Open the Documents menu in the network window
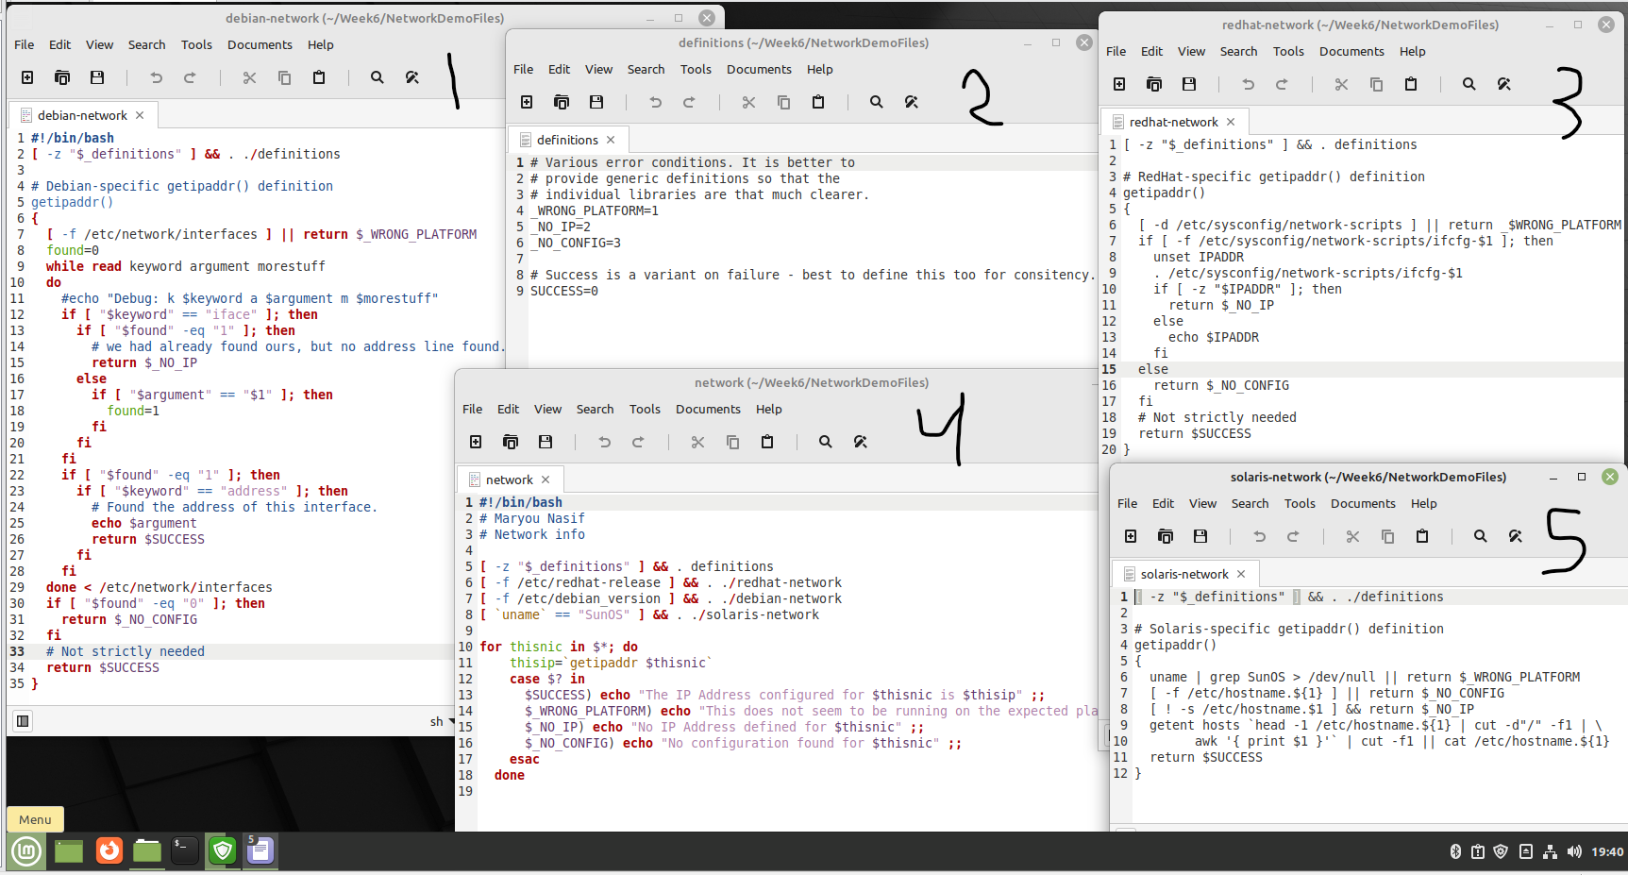The height and width of the screenshot is (875, 1628). (x=708, y=409)
